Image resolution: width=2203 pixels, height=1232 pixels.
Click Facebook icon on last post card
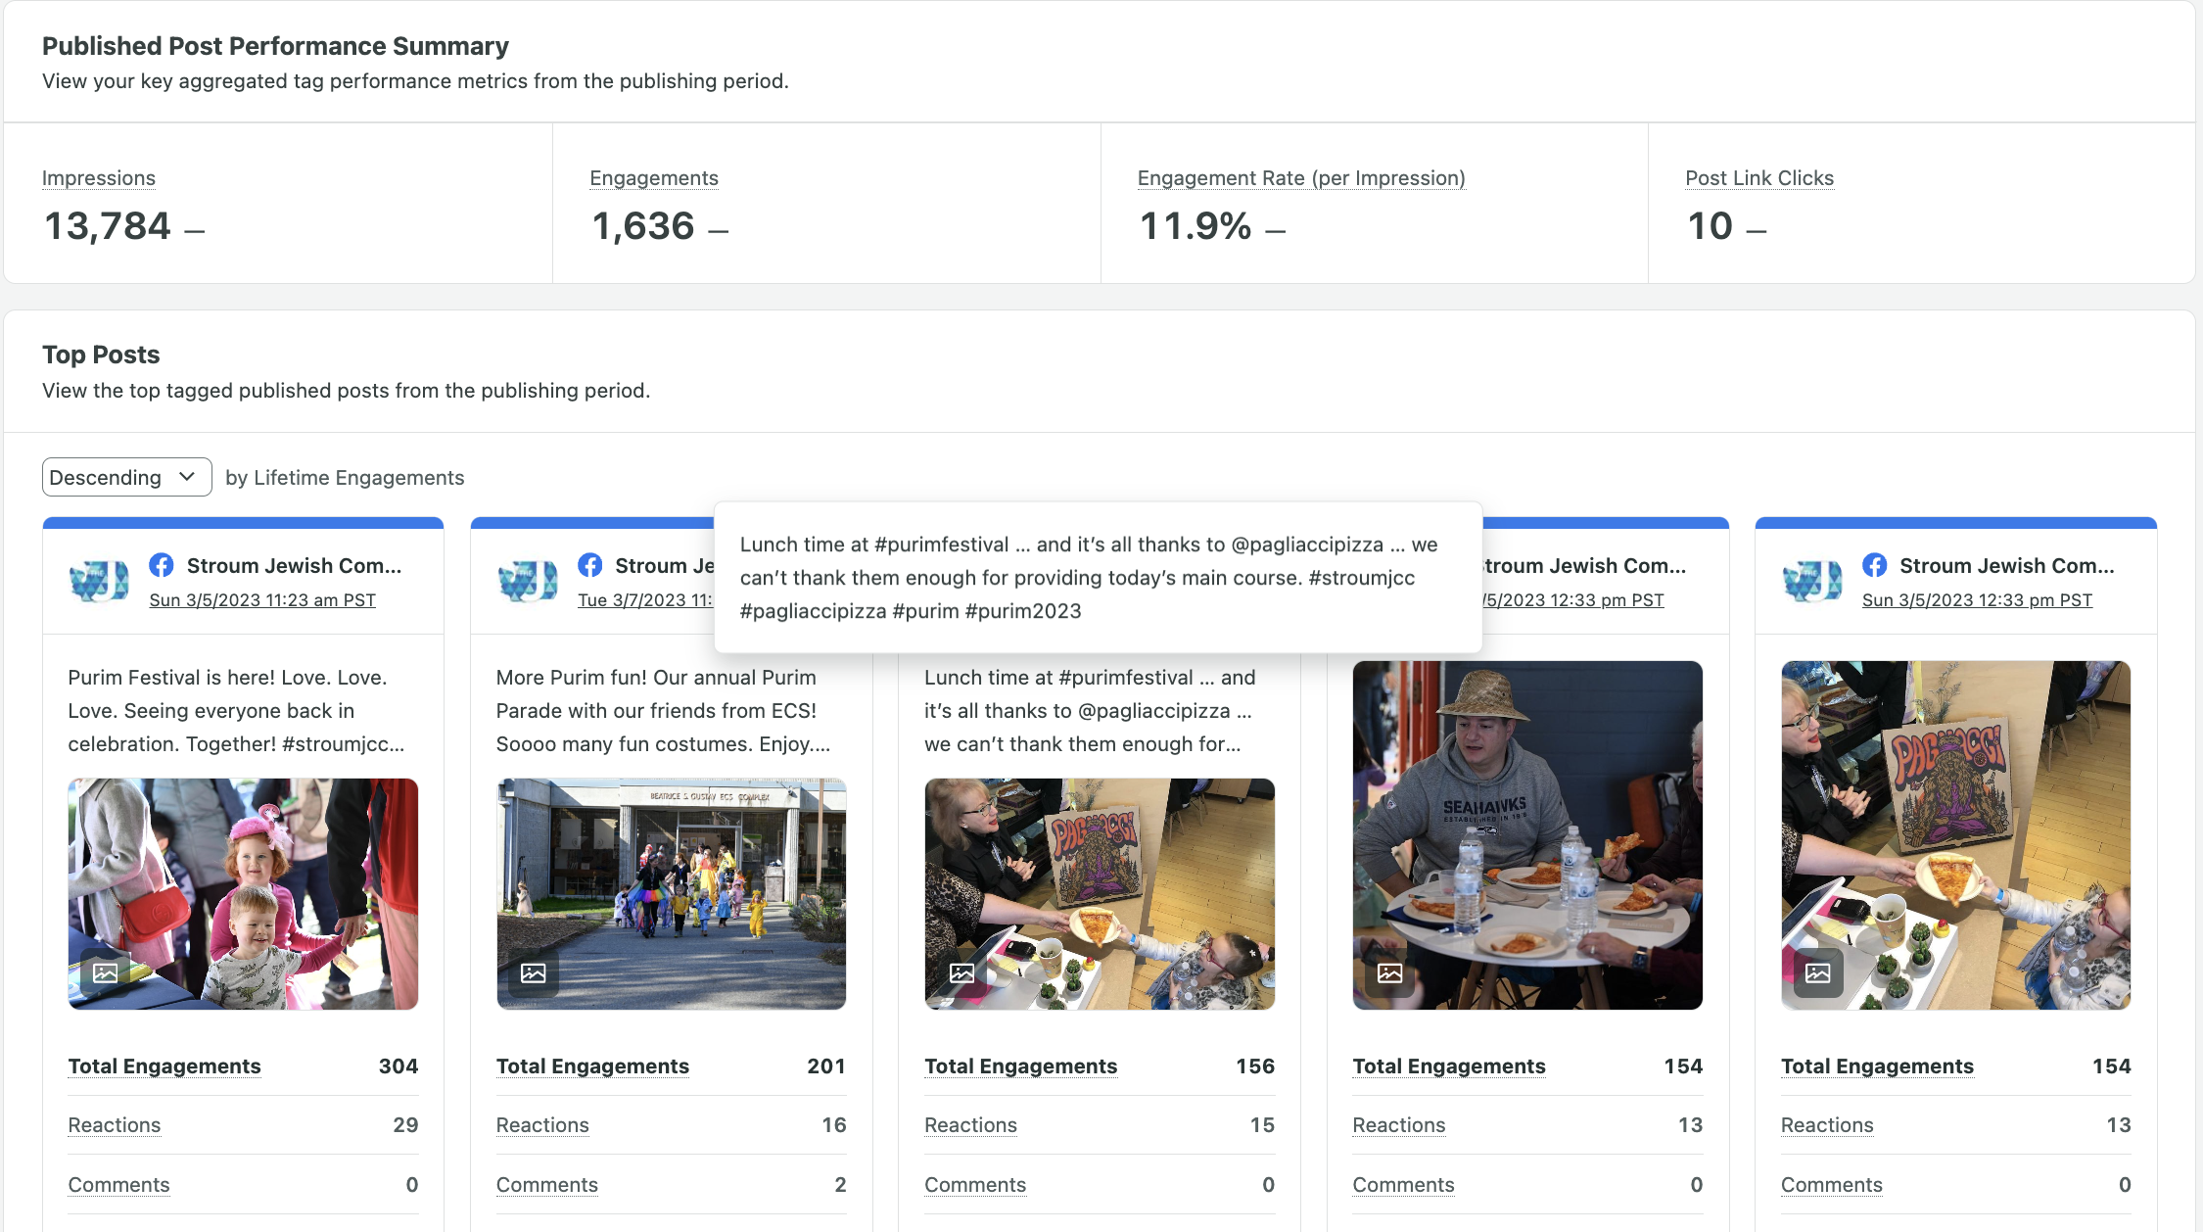(1874, 565)
